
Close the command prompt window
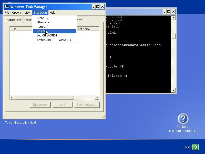(x=173, y=12)
